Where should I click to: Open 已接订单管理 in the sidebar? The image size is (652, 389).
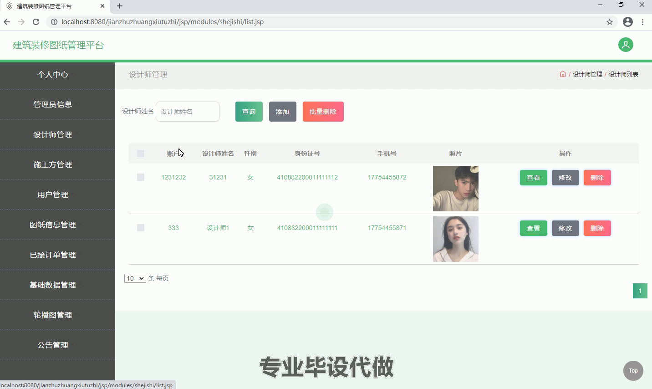click(53, 255)
